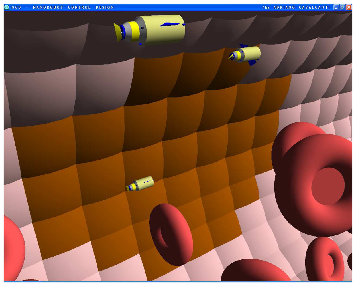Click the ADRIANO CAVALCANTI author text

302,7
